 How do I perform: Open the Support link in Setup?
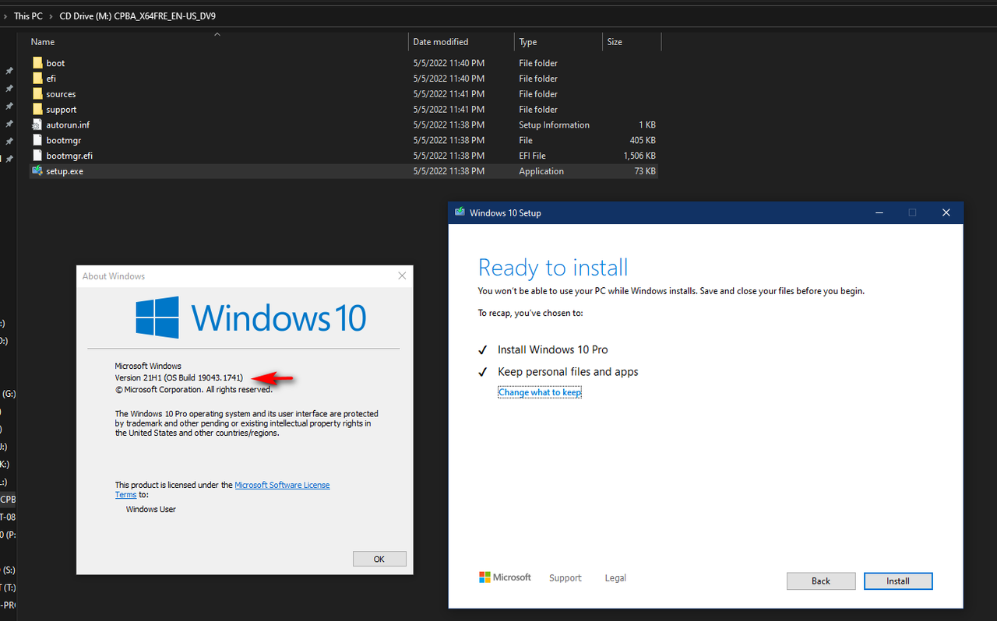pos(565,578)
